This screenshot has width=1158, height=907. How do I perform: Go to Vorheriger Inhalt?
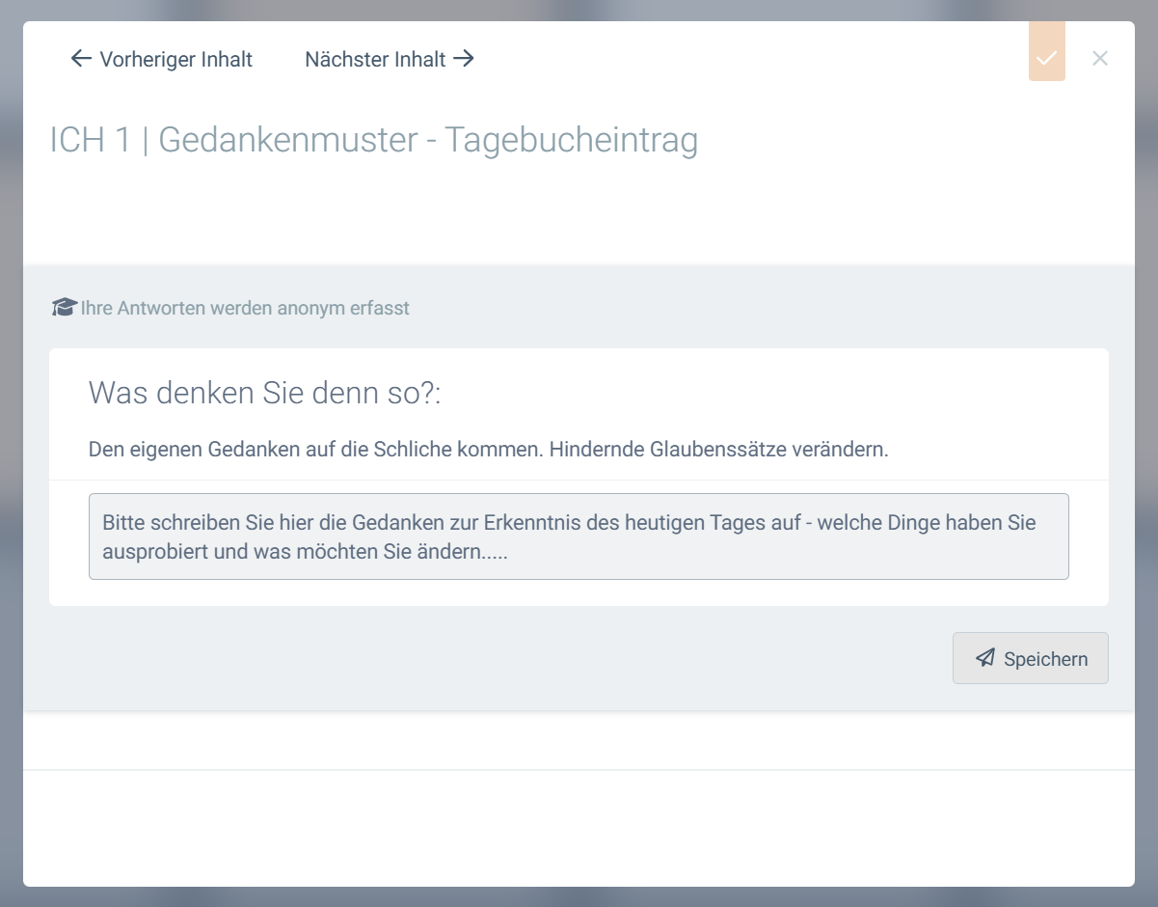click(x=175, y=60)
